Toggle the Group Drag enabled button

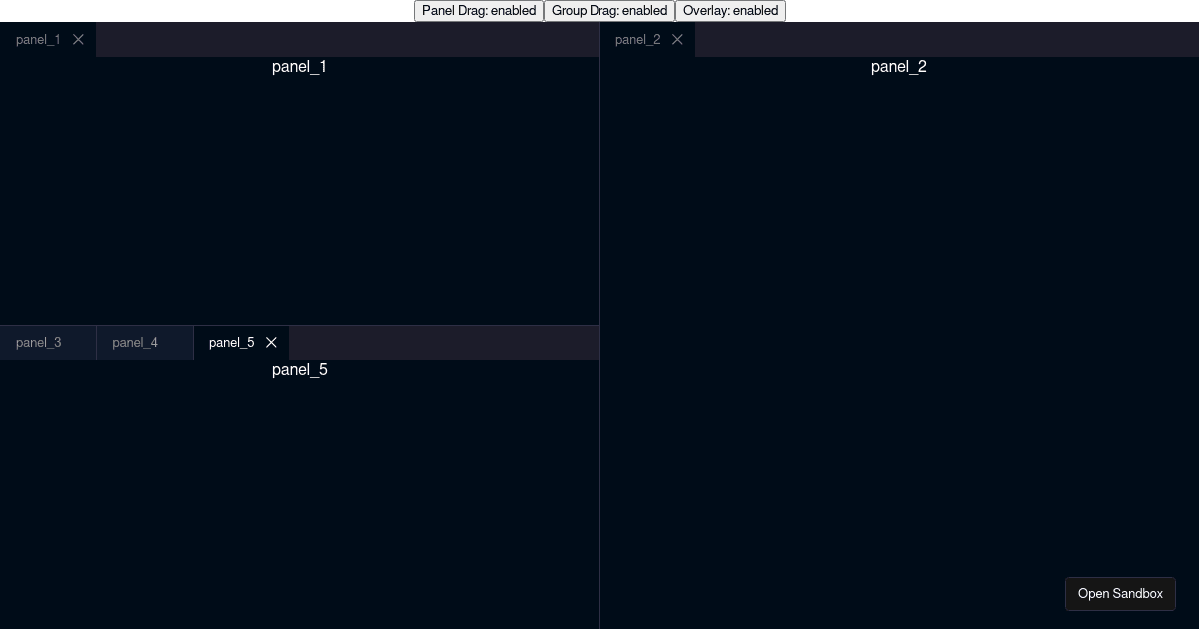tap(609, 11)
